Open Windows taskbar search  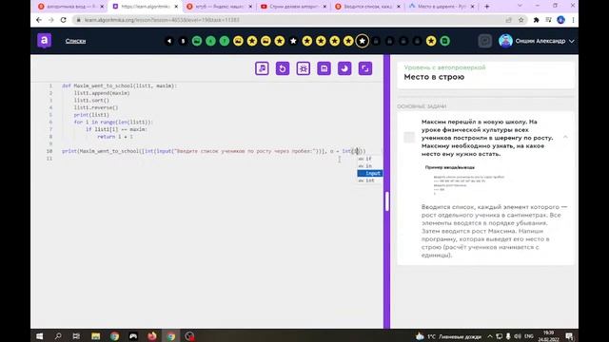point(58,336)
